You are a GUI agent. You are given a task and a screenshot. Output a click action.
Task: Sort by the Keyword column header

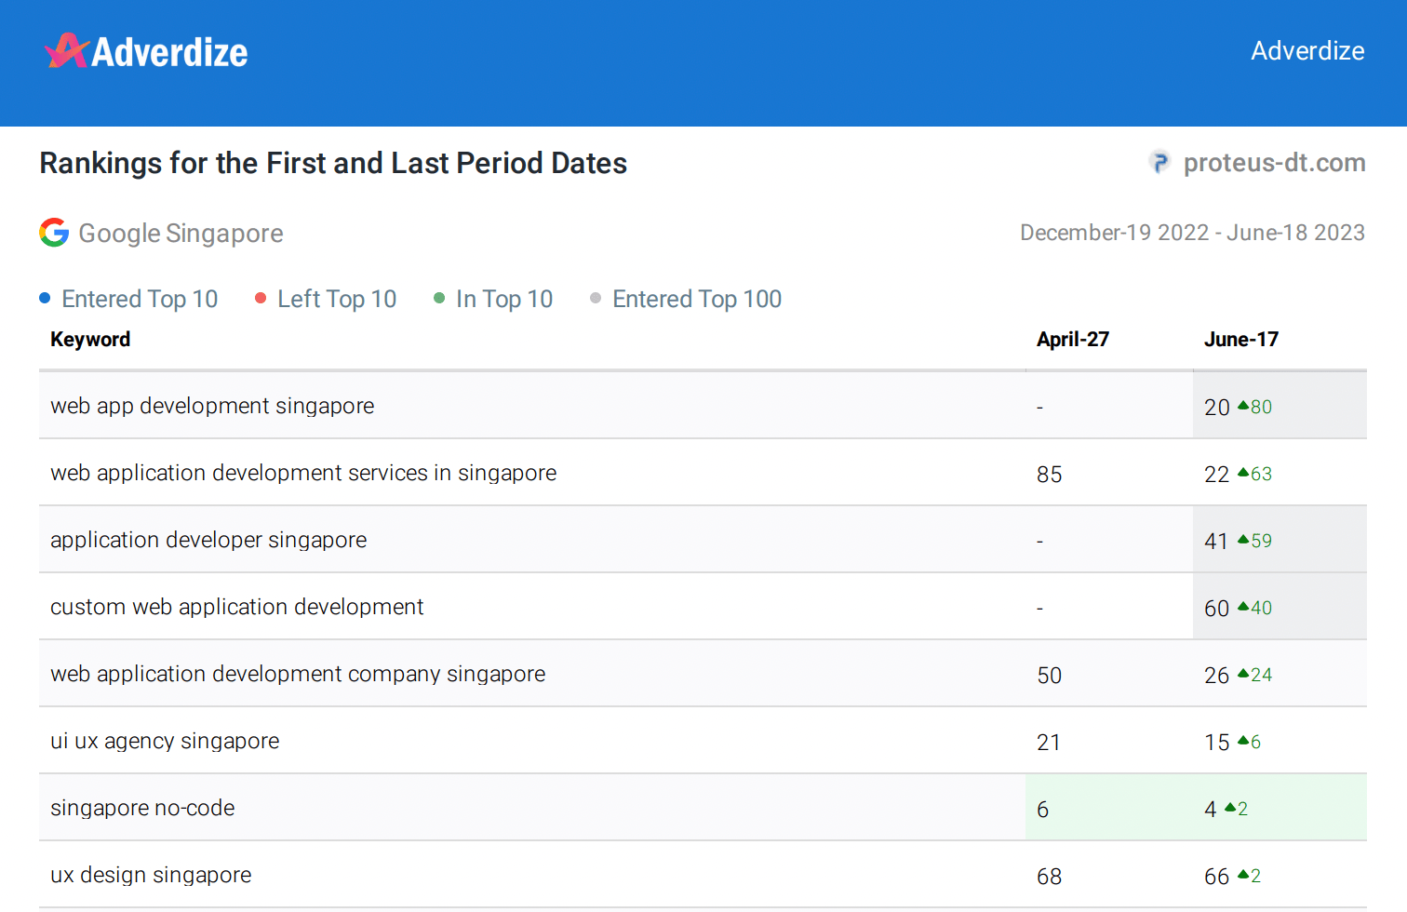pyautogui.click(x=90, y=340)
